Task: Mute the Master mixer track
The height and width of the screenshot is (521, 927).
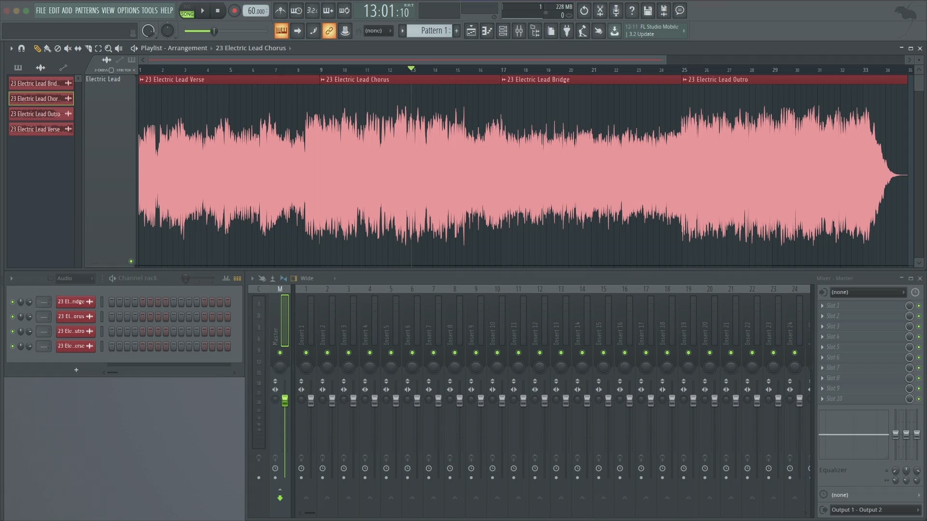Action: [280, 353]
